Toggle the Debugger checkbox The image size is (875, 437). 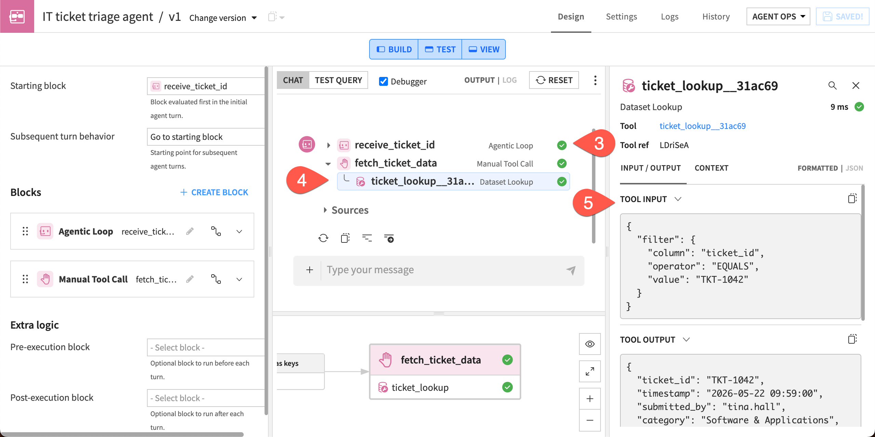point(383,81)
